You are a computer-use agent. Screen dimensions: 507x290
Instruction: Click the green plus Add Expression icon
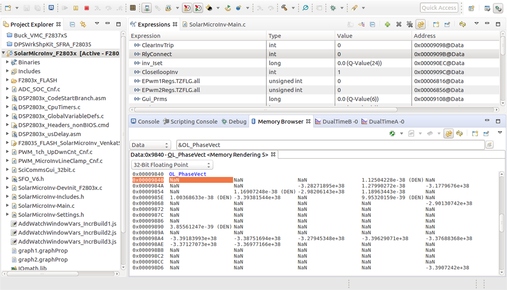coord(387,24)
